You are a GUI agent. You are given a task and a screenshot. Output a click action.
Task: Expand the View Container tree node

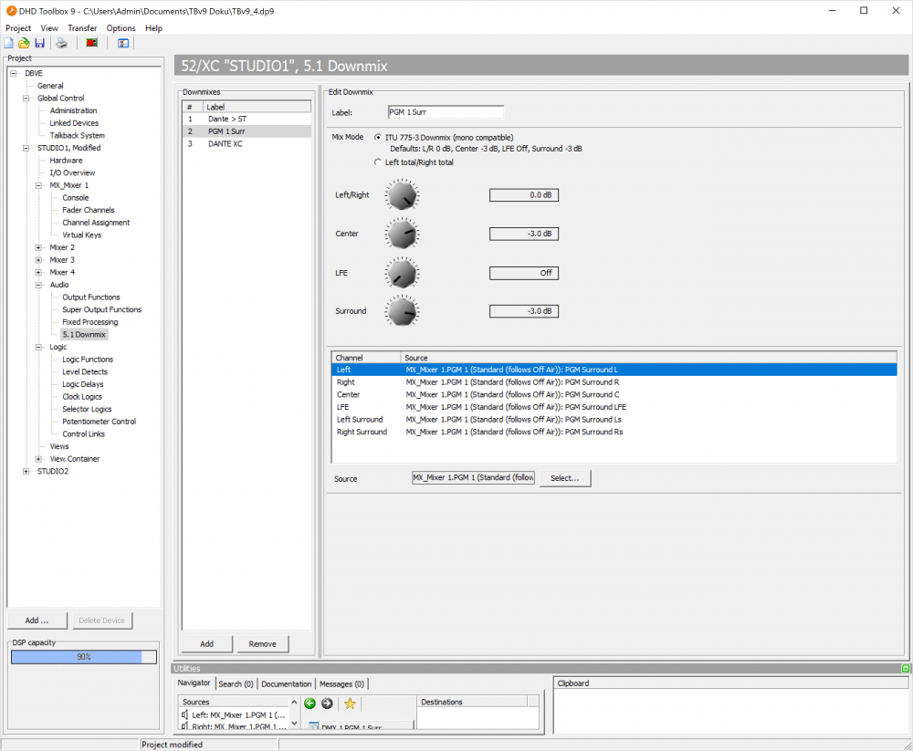[x=39, y=459]
